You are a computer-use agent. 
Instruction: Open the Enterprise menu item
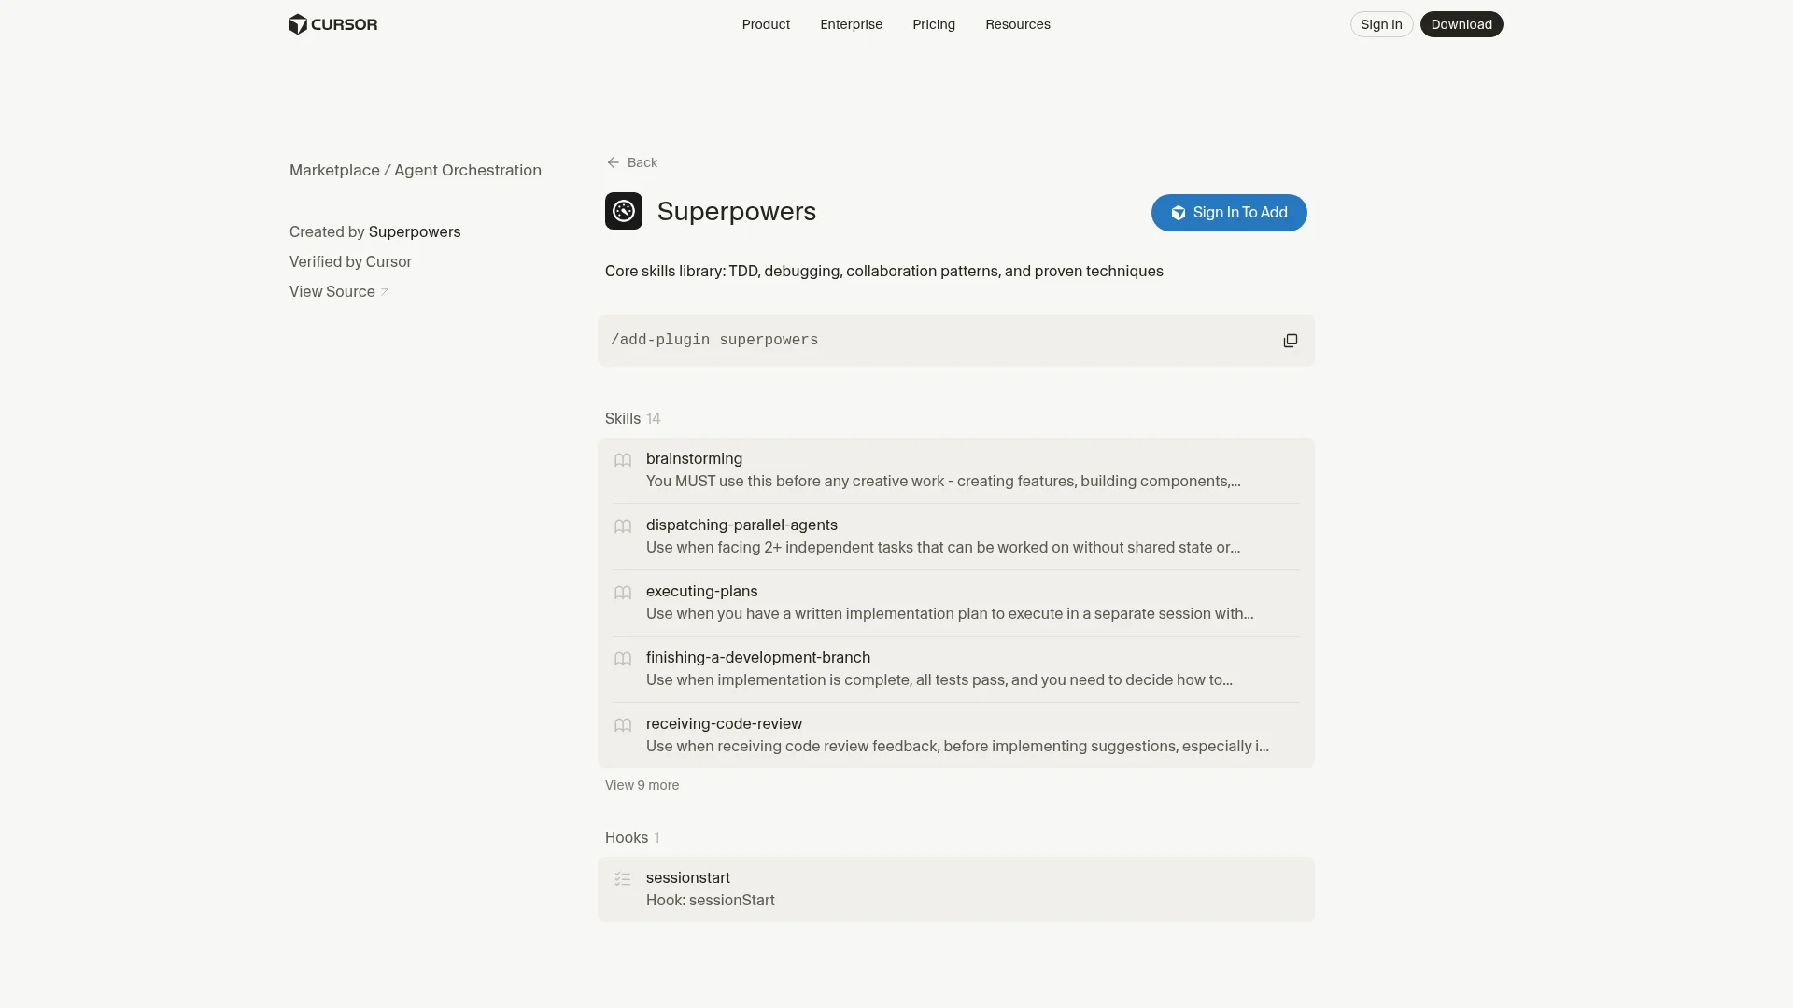pyautogui.click(x=851, y=24)
